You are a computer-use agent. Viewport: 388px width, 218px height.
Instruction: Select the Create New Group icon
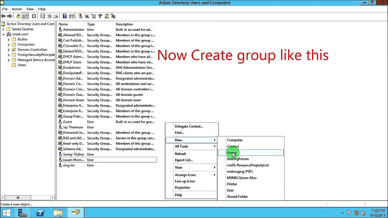coord(87,16)
